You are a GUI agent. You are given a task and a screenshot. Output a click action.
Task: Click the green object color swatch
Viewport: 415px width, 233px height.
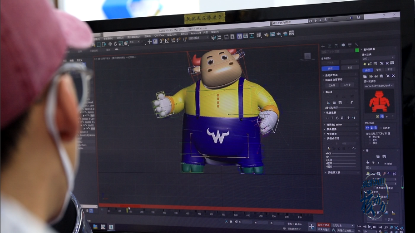(357, 50)
